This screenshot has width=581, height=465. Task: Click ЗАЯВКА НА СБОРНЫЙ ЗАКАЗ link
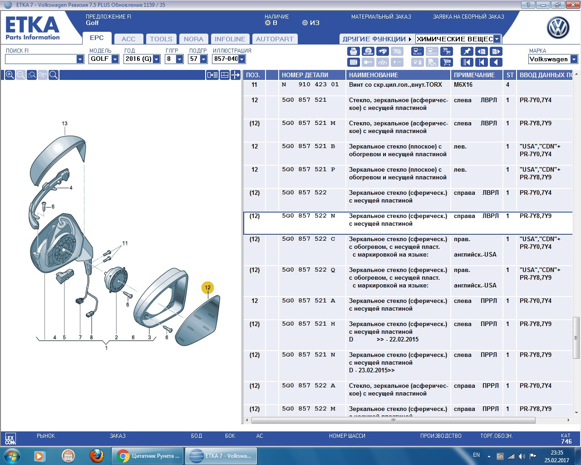[x=468, y=17]
